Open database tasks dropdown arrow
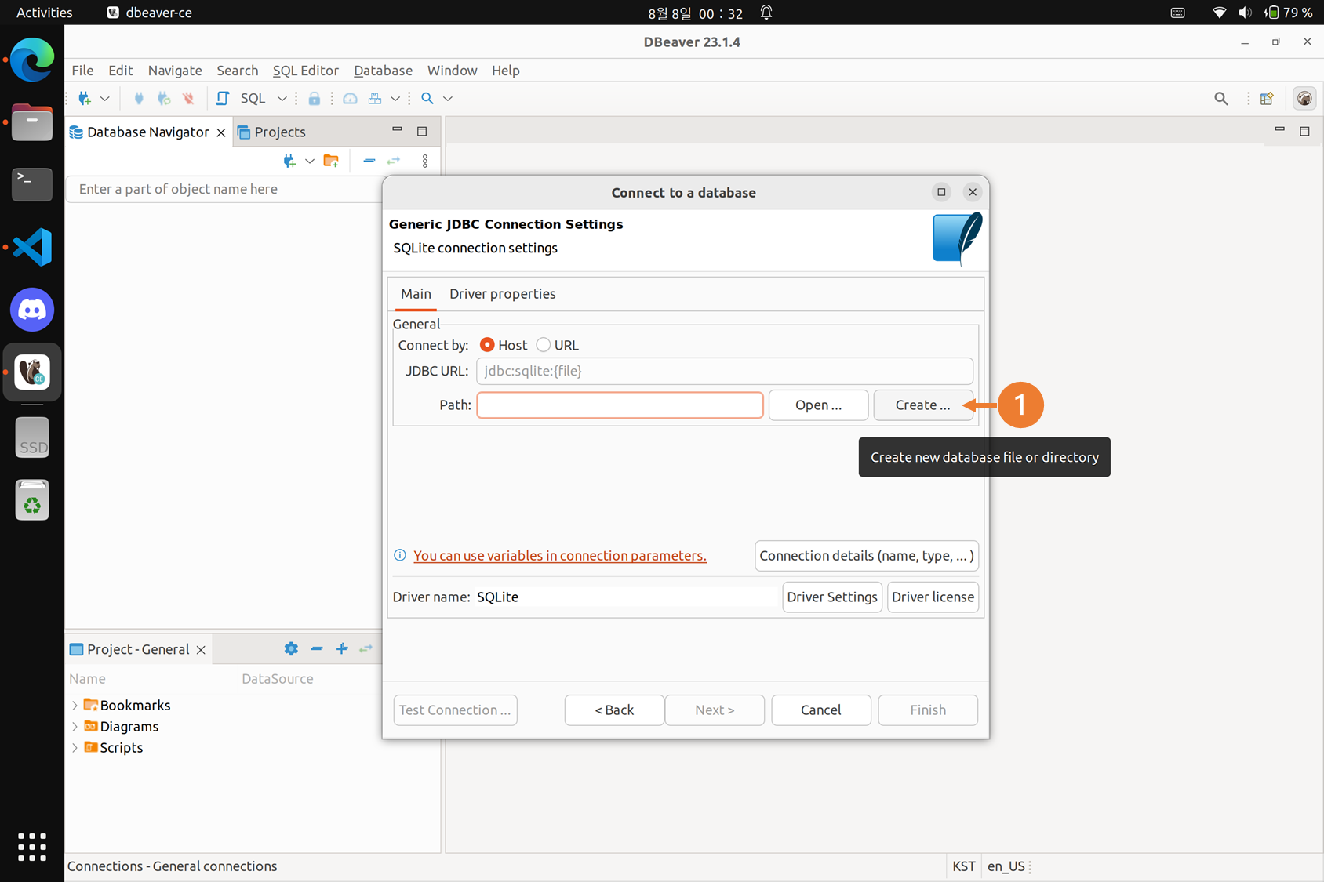The height and width of the screenshot is (882, 1324). coord(395,99)
